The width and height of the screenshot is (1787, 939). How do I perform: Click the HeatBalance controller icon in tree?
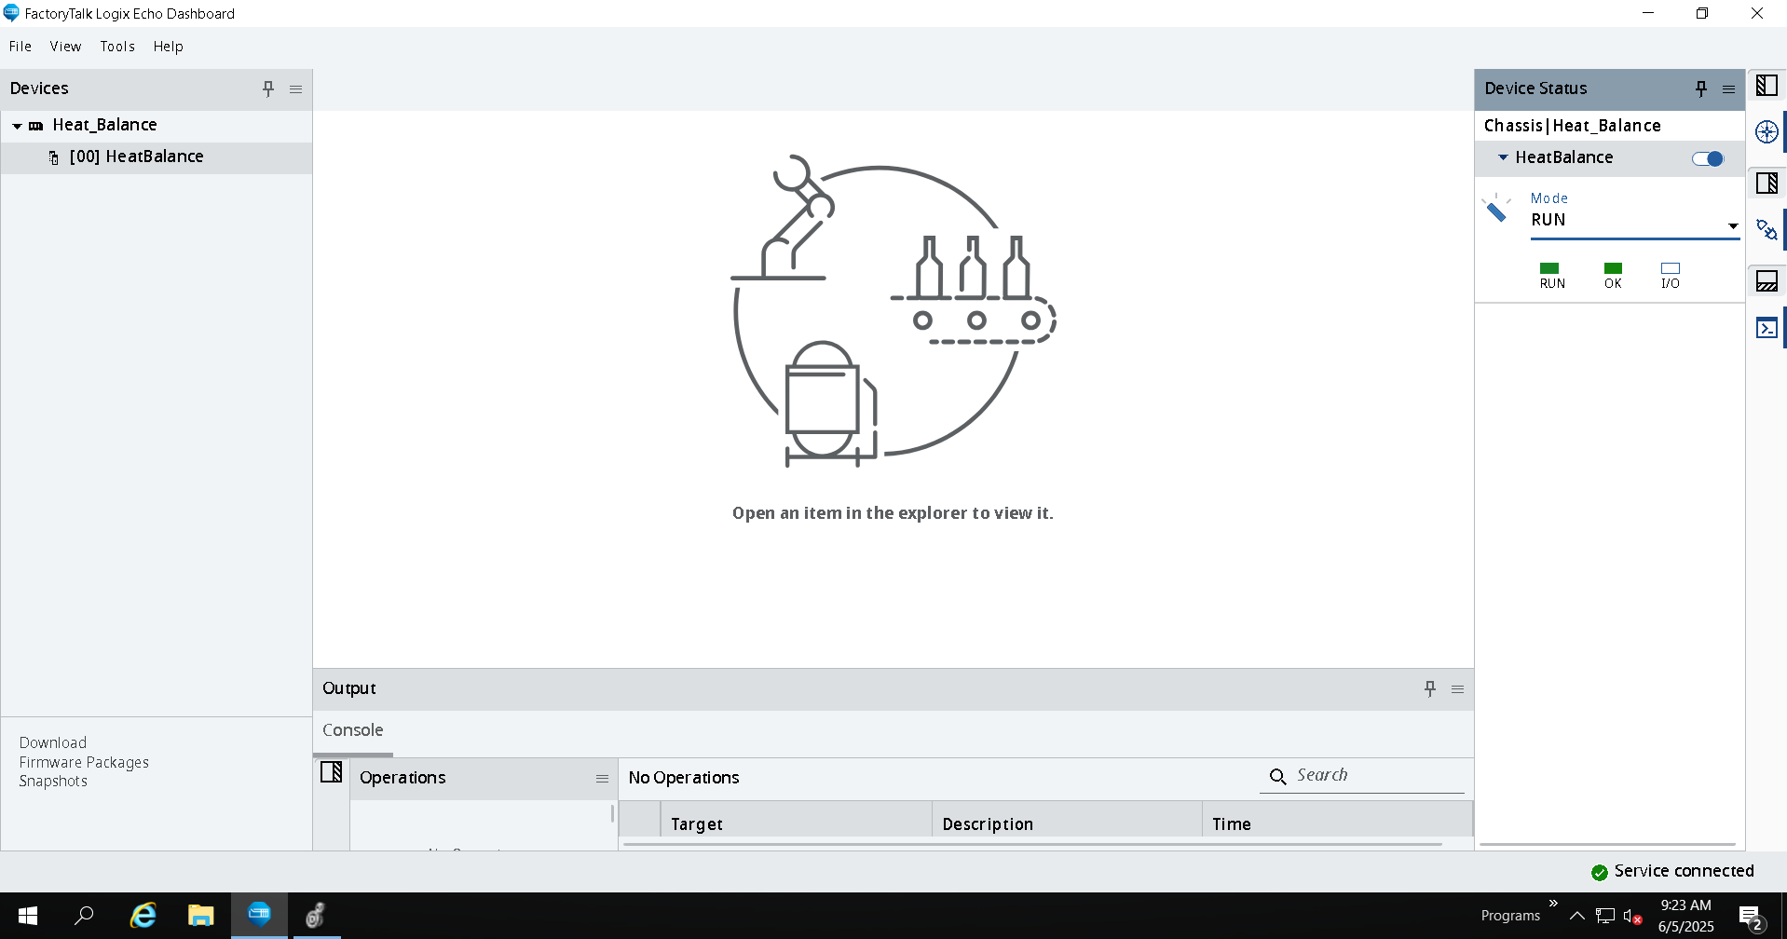[x=54, y=157]
